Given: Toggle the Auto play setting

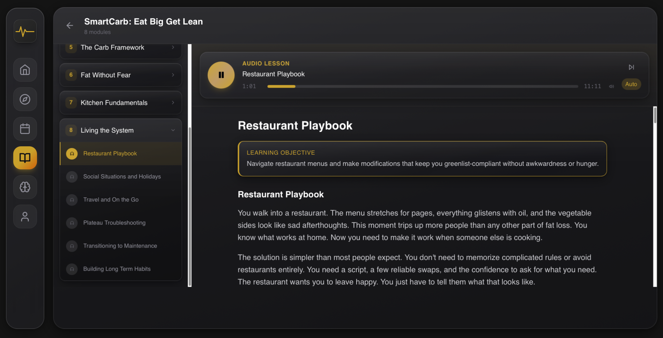Looking at the screenshot, I should [631, 84].
